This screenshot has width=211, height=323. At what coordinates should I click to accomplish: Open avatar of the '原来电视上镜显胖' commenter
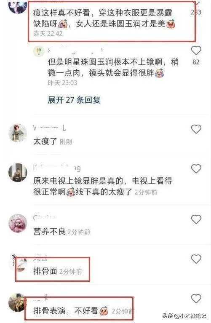18,173
